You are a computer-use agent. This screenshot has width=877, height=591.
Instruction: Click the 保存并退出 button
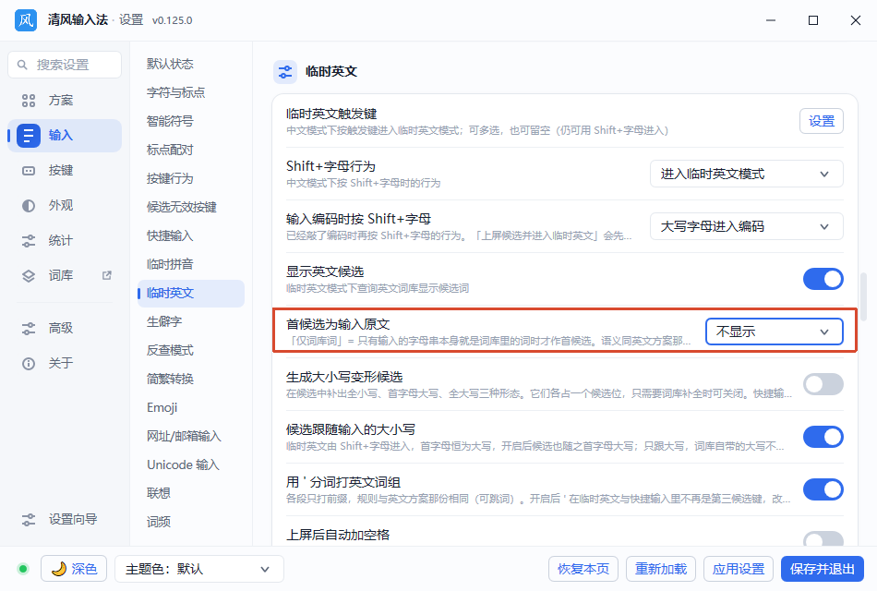(x=823, y=569)
